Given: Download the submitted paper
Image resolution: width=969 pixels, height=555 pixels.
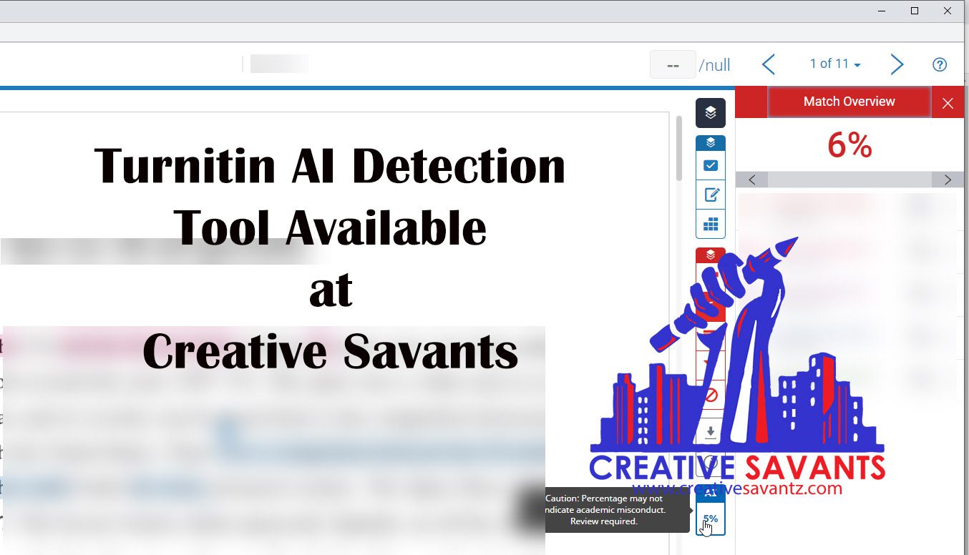Looking at the screenshot, I should pos(710,431).
